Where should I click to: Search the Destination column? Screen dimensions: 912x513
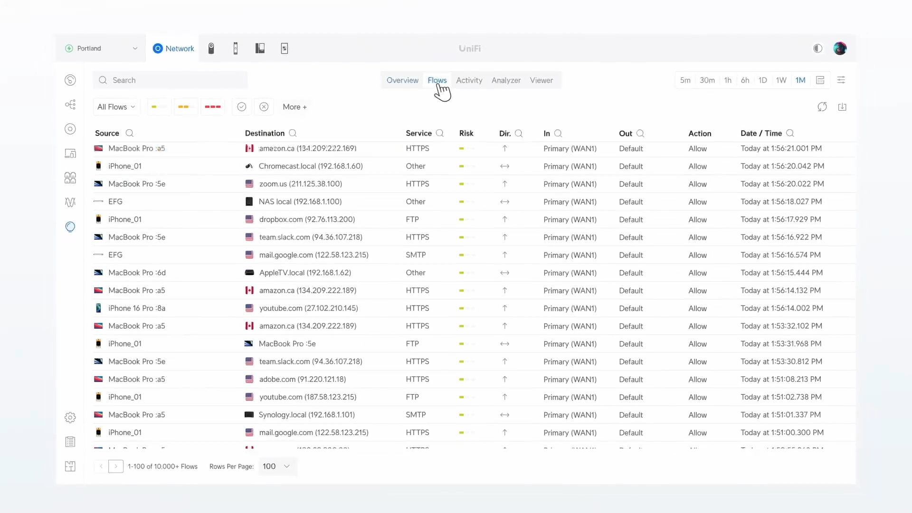coord(293,133)
